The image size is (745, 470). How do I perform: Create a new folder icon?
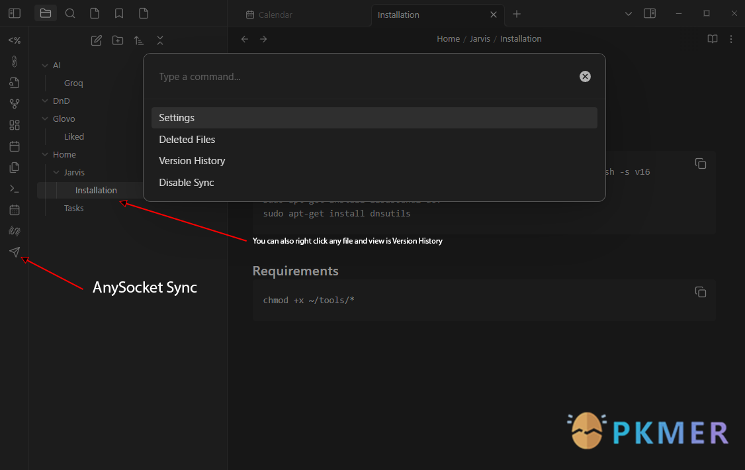pos(118,40)
